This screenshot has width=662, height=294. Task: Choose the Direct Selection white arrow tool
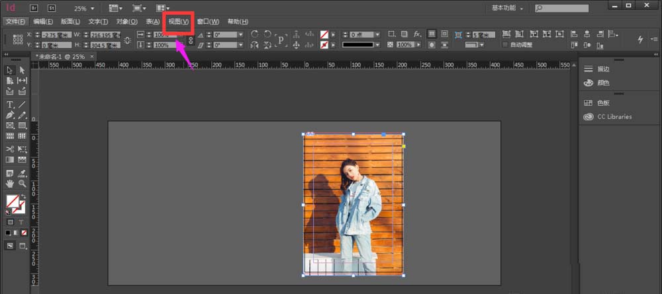click(23, 71)
